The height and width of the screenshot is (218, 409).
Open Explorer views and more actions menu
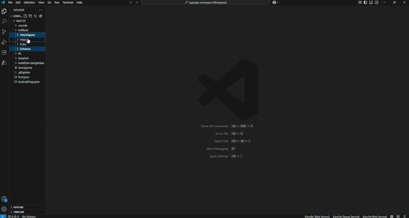[x=41, y=10]
